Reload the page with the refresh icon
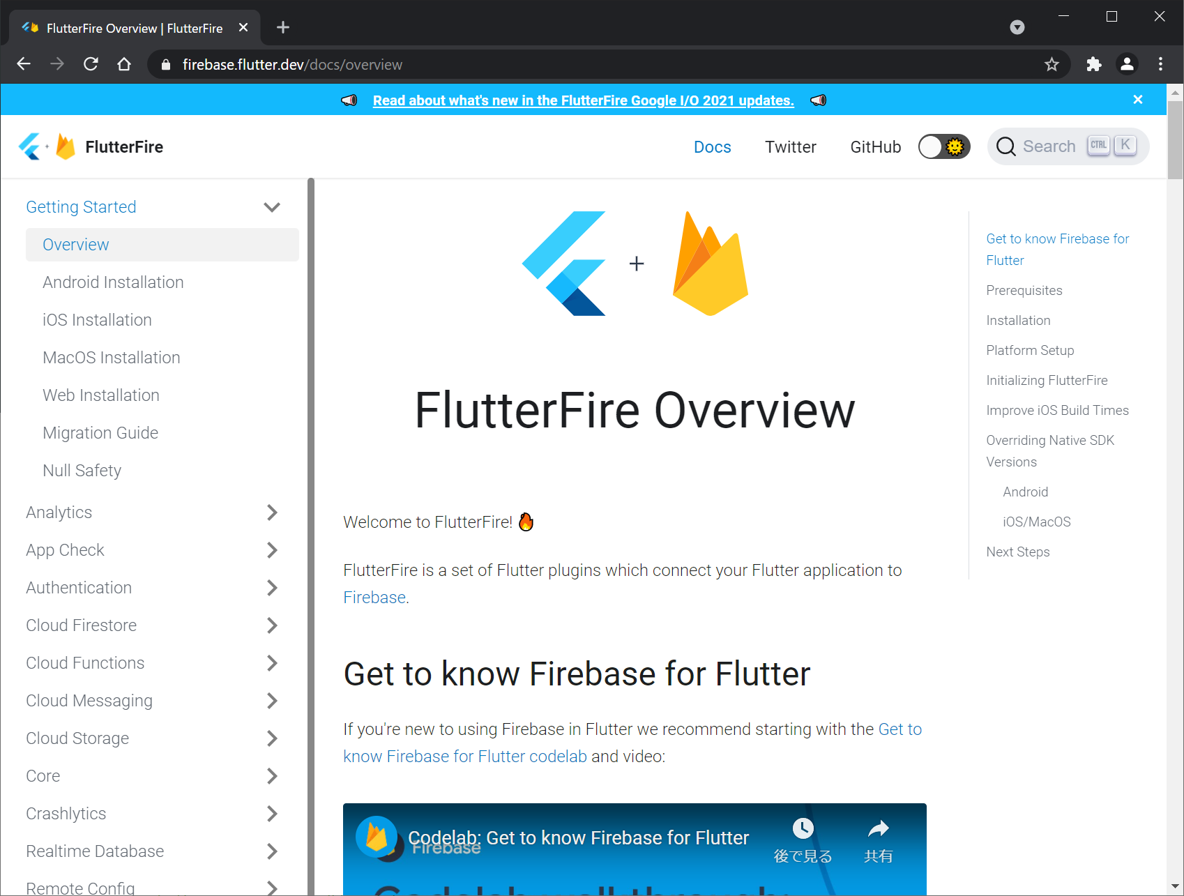Viewport: 1184px width, 896px height. 91,64
